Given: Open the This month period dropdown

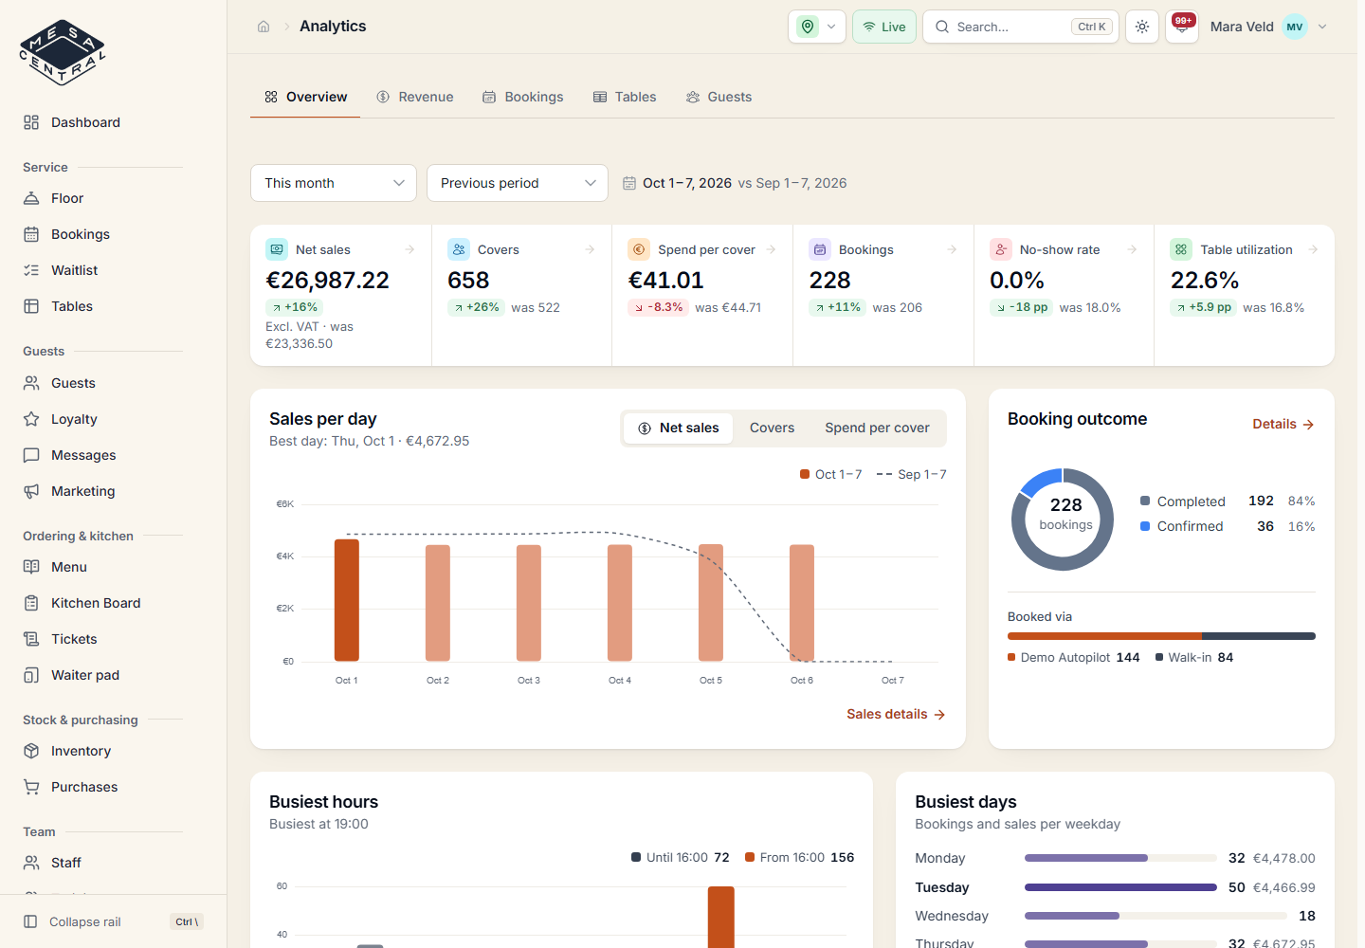Looking at the screenshot, I should (334, 183).
